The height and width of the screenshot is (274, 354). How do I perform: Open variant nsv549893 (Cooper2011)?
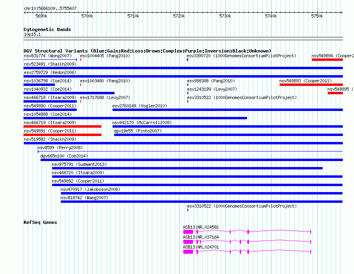(x=305, y=81)
